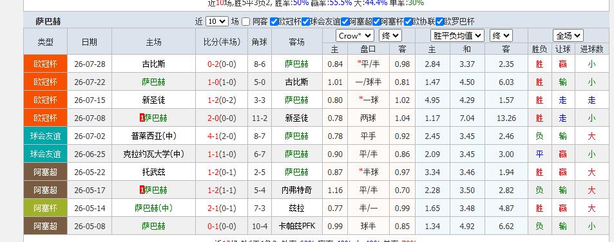
Task: Uncheck the 球会友谊 filter checkbox
Action: (x=305, y=22)
